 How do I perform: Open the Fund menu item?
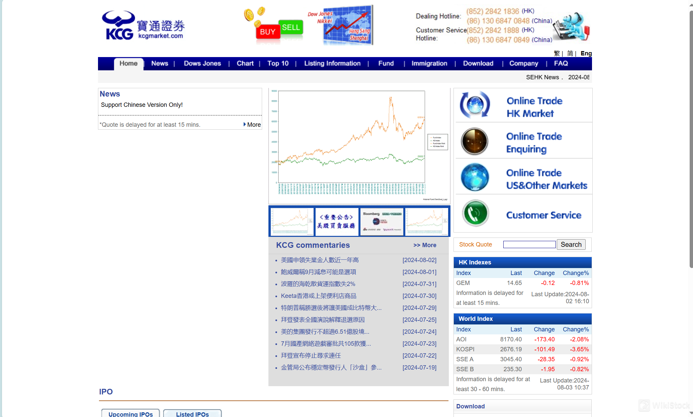(386, 63)
